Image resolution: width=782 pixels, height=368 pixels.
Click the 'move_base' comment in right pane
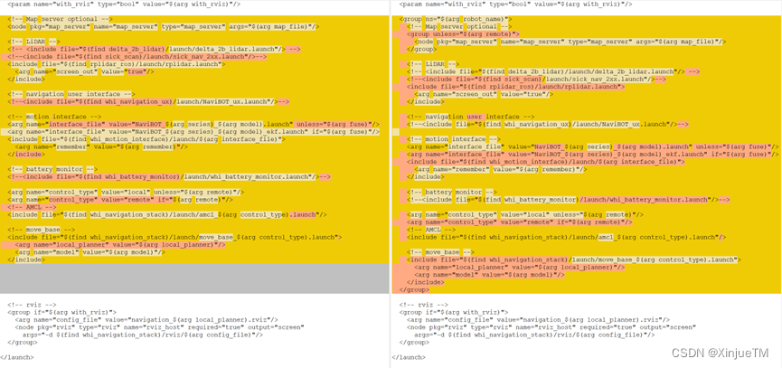(441, 252)
